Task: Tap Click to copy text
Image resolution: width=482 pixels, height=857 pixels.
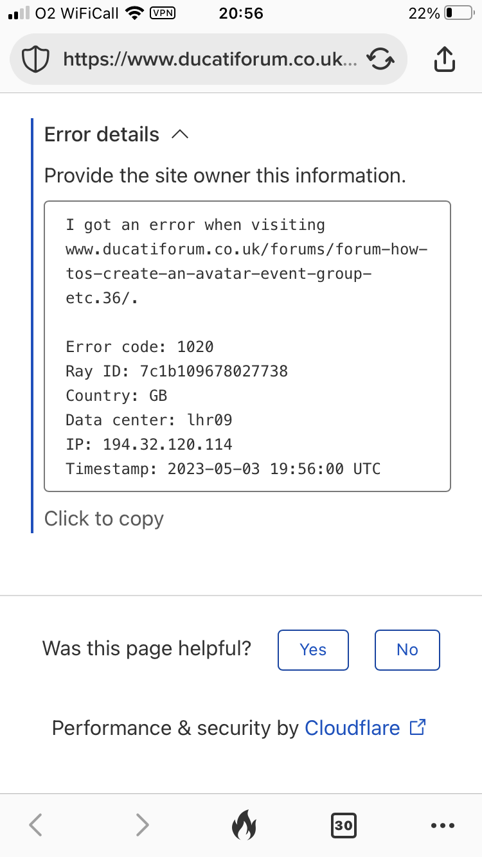Action: (x=104, y=518)
